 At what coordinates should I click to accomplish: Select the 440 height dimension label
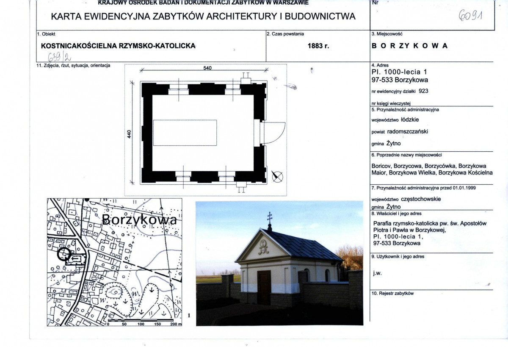[x=130, y=133]
